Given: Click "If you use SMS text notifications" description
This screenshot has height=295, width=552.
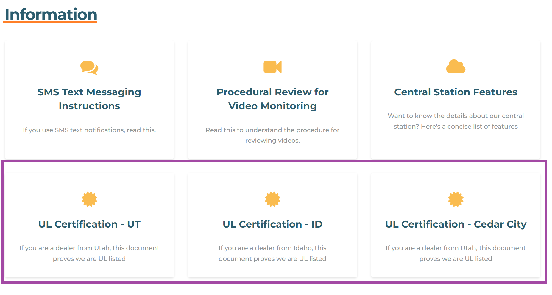Looking at the screenshot, I should pos(89,130).
